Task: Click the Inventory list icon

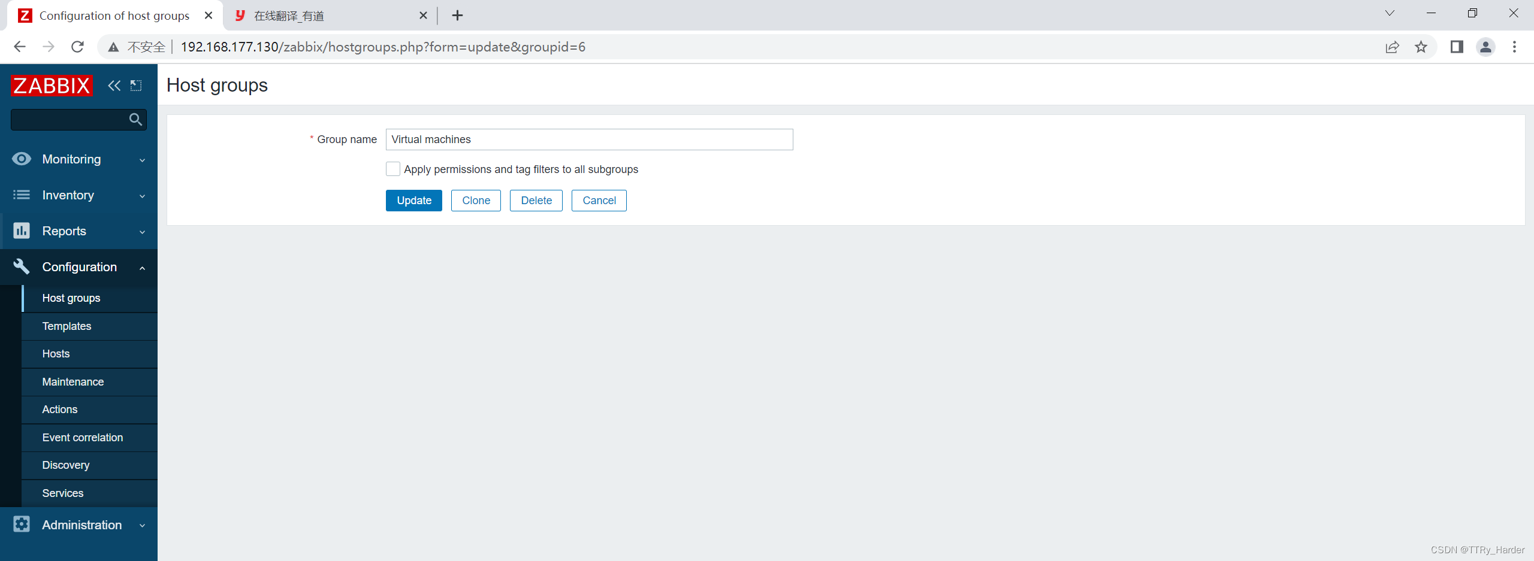Action: (x=21, y=195)
